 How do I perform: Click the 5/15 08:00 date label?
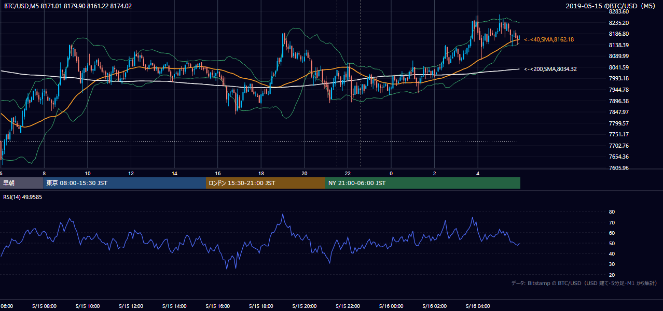44,306
